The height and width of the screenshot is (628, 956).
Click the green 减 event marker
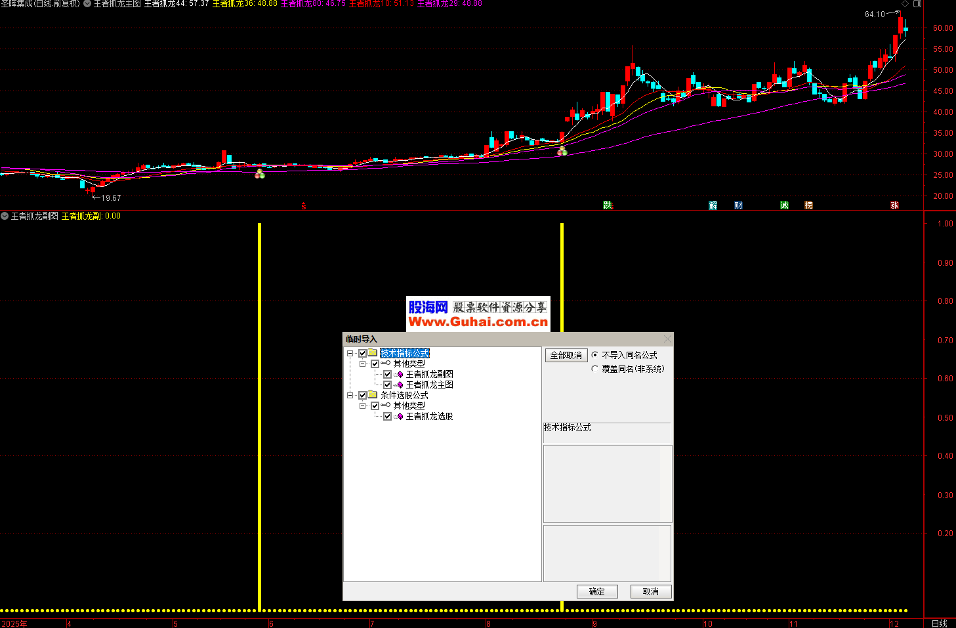click(784, 205)
